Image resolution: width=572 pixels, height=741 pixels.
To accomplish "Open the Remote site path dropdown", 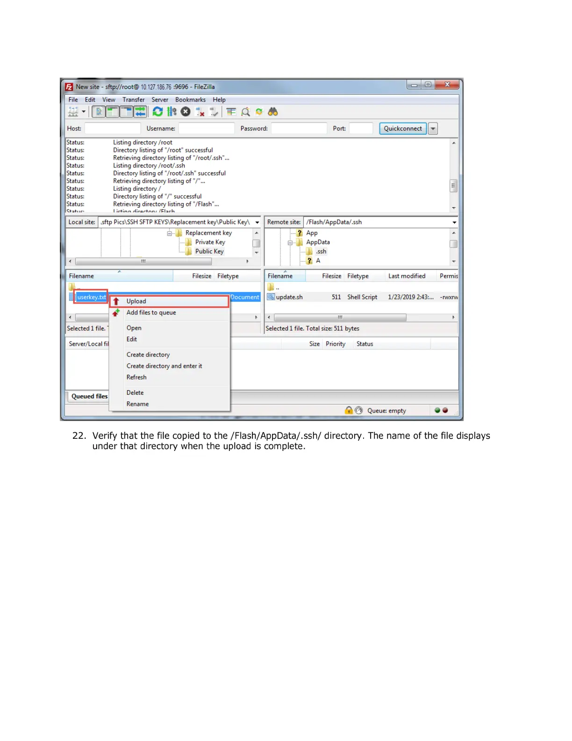I will click(454, 223).
